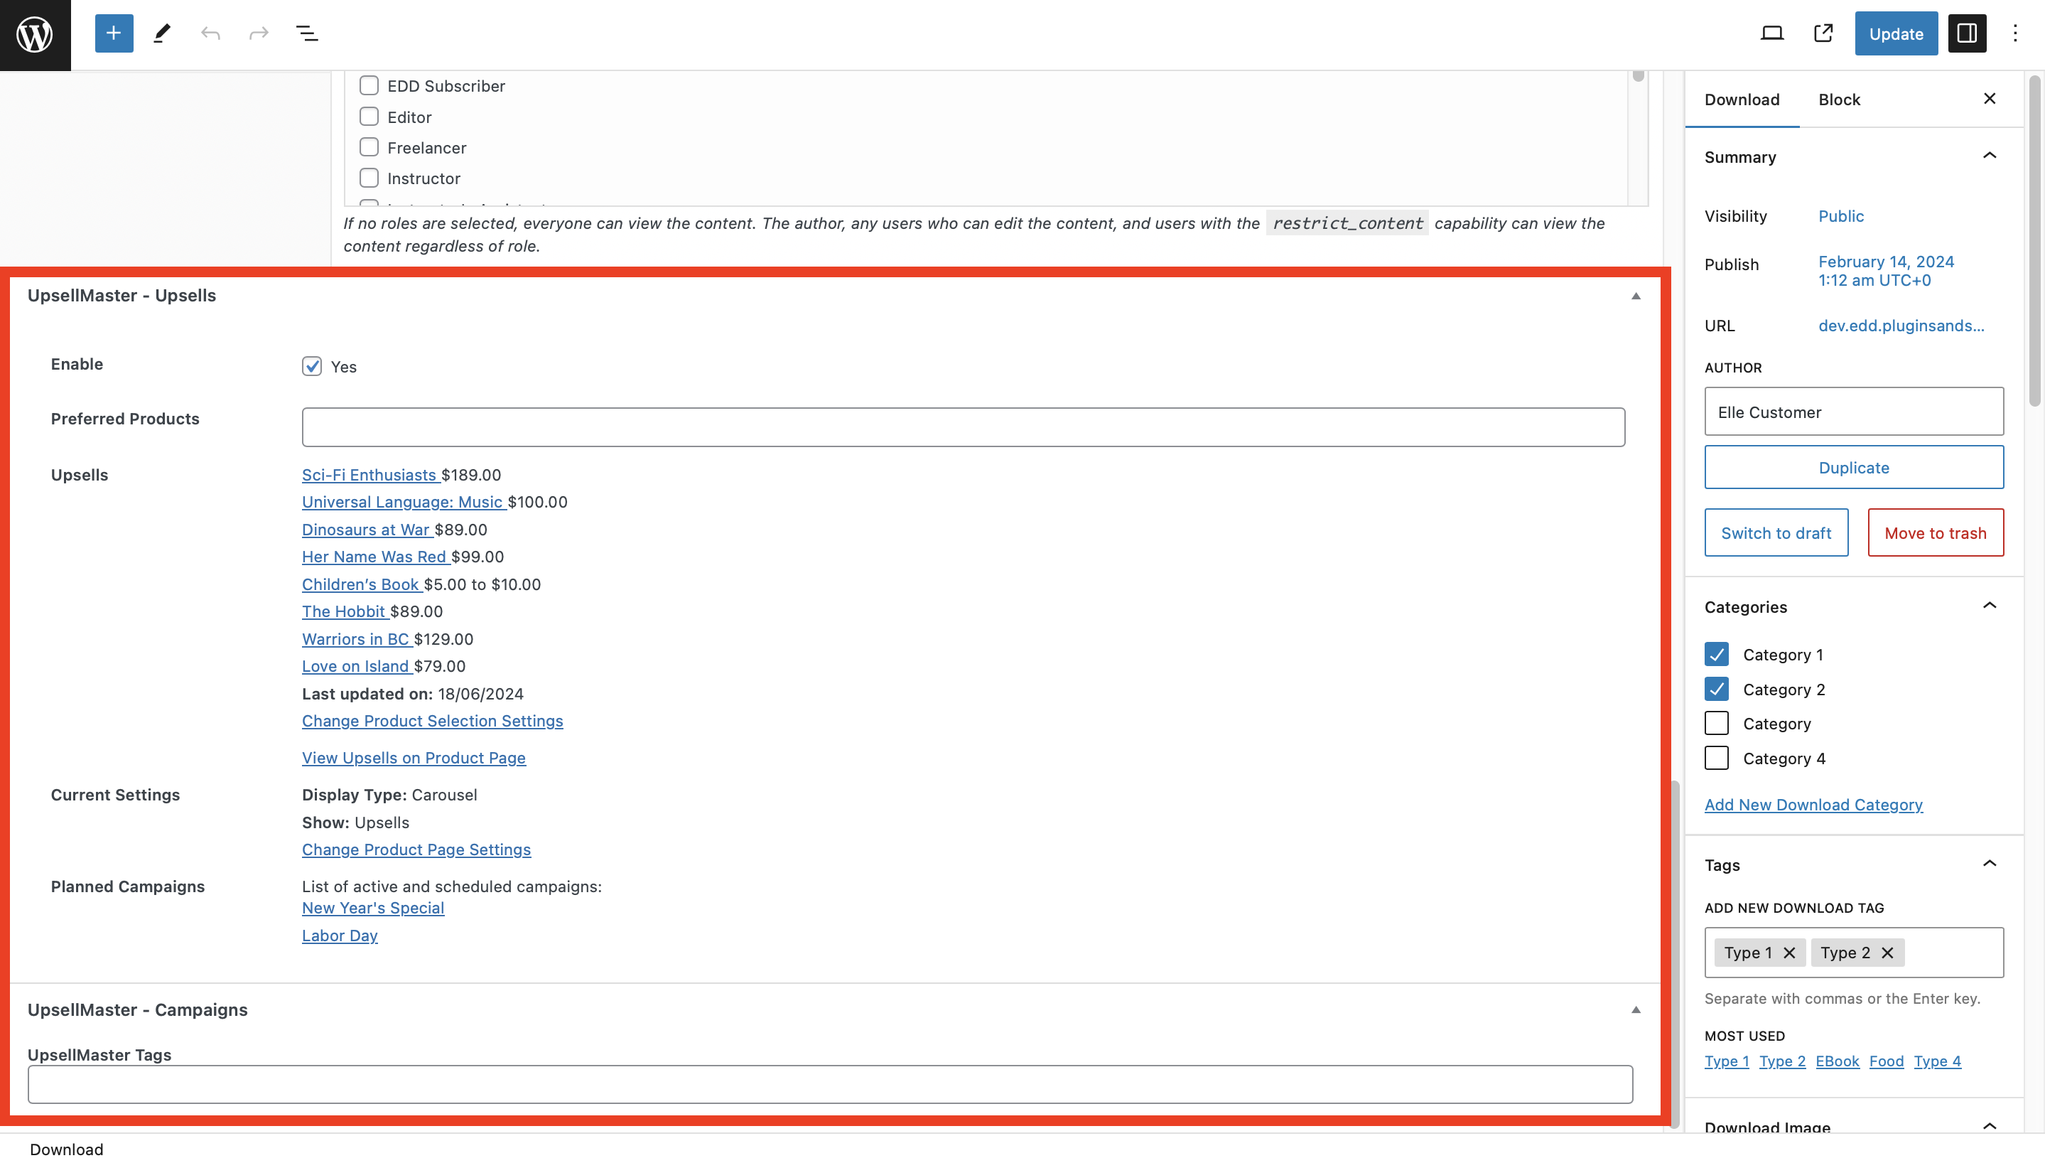Add most used tag Type 4
The height and width of the screenshot is (1163, 2045).
pyautogui.click(x=1937, y=1061)
